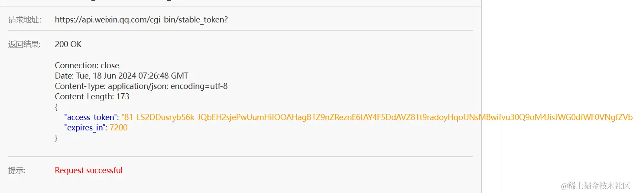
Task: Select the orange access token value string
Action: pos(377,117)
